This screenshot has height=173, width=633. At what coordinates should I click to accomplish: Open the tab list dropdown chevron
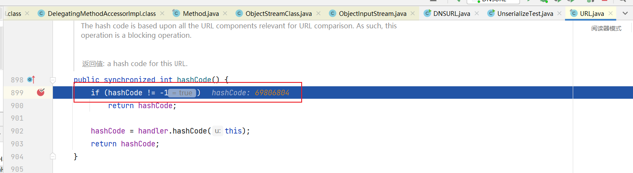(625, 13)
